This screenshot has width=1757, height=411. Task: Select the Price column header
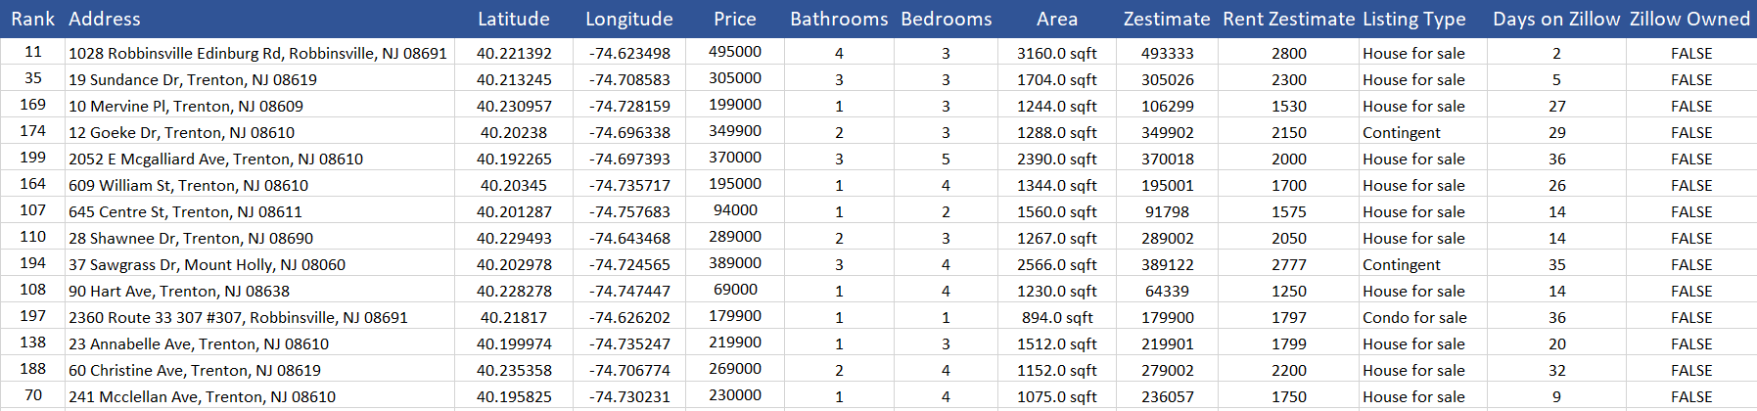(735, 19)
